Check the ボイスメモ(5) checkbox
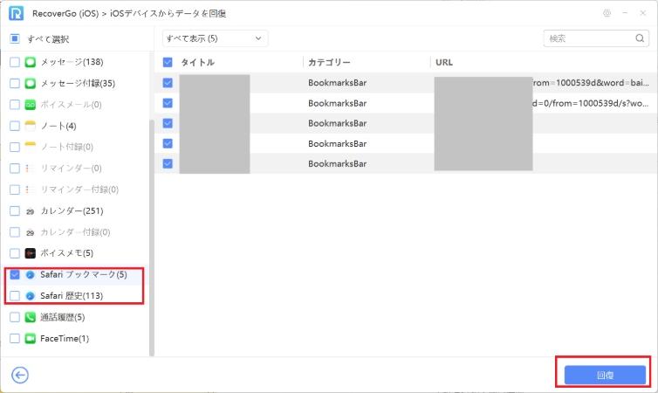This screenshot has width=658, height=393. (15, 253)
